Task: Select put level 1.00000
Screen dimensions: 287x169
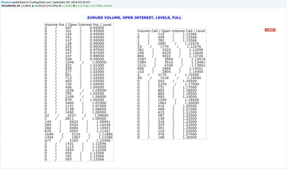Action: tap(99, 62)
